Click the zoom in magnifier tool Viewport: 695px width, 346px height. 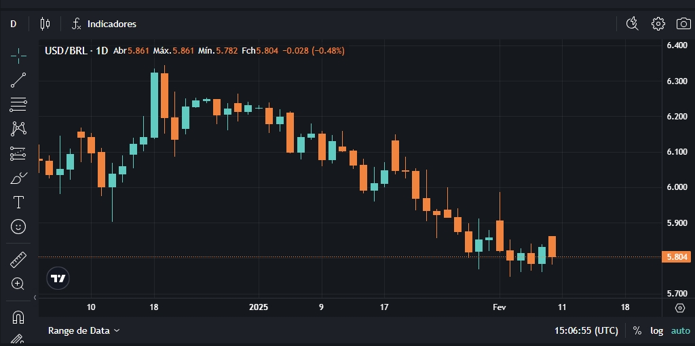click(18, 284)
